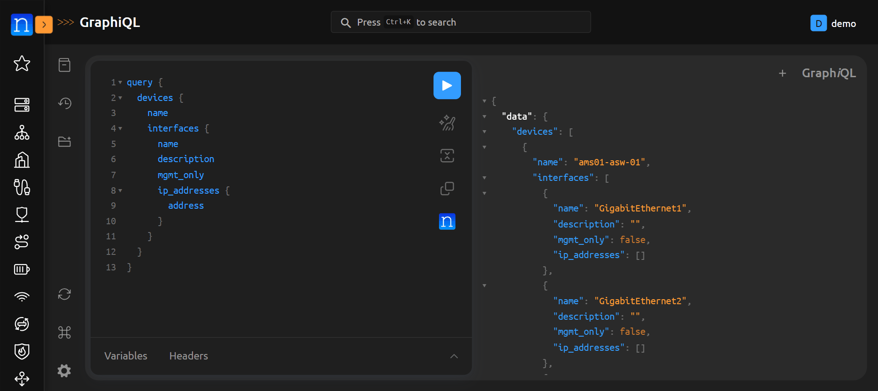Click the Merge fragments icon
Image resolution: width=878 pixels, height=391 pixels.
pyautogui.click(x=447, y=156)
